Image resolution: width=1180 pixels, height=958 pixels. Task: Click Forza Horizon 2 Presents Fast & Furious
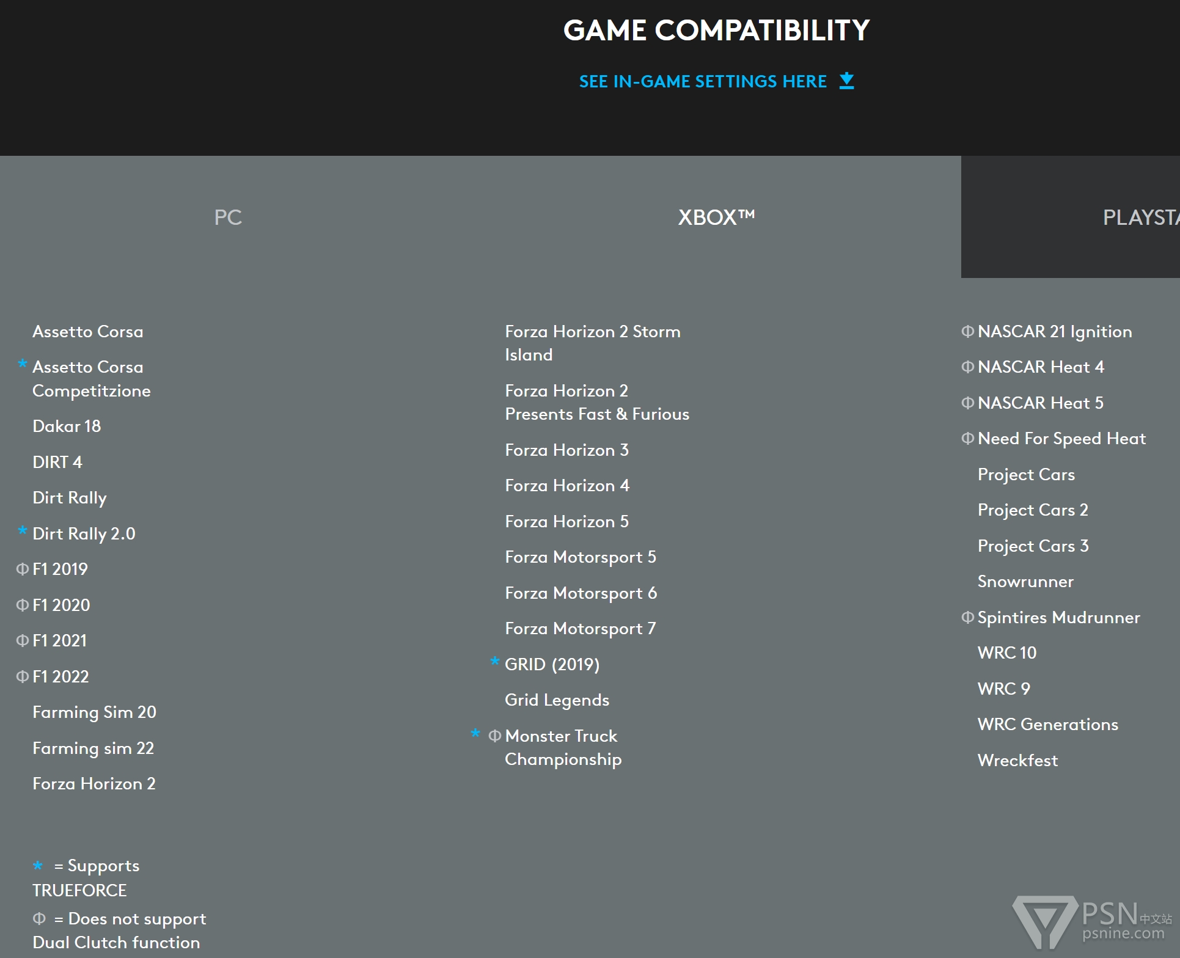[597, 403]
